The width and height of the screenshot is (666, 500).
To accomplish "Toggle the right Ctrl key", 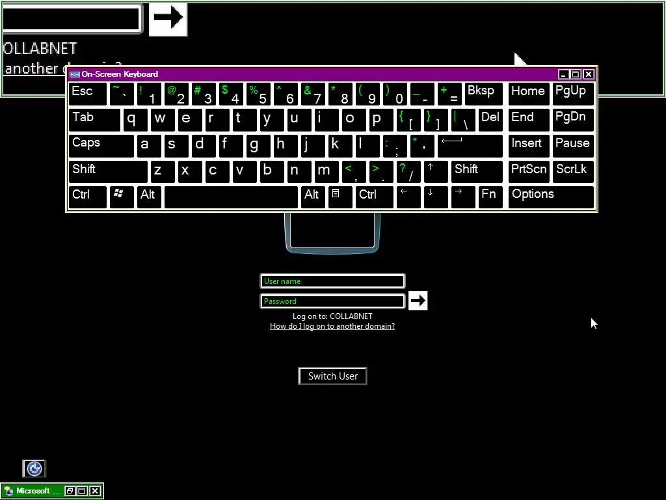I will click(374, 197).
